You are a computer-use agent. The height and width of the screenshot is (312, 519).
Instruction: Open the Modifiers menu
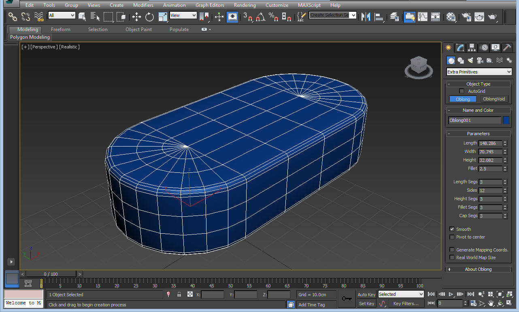tap(143, 5)
